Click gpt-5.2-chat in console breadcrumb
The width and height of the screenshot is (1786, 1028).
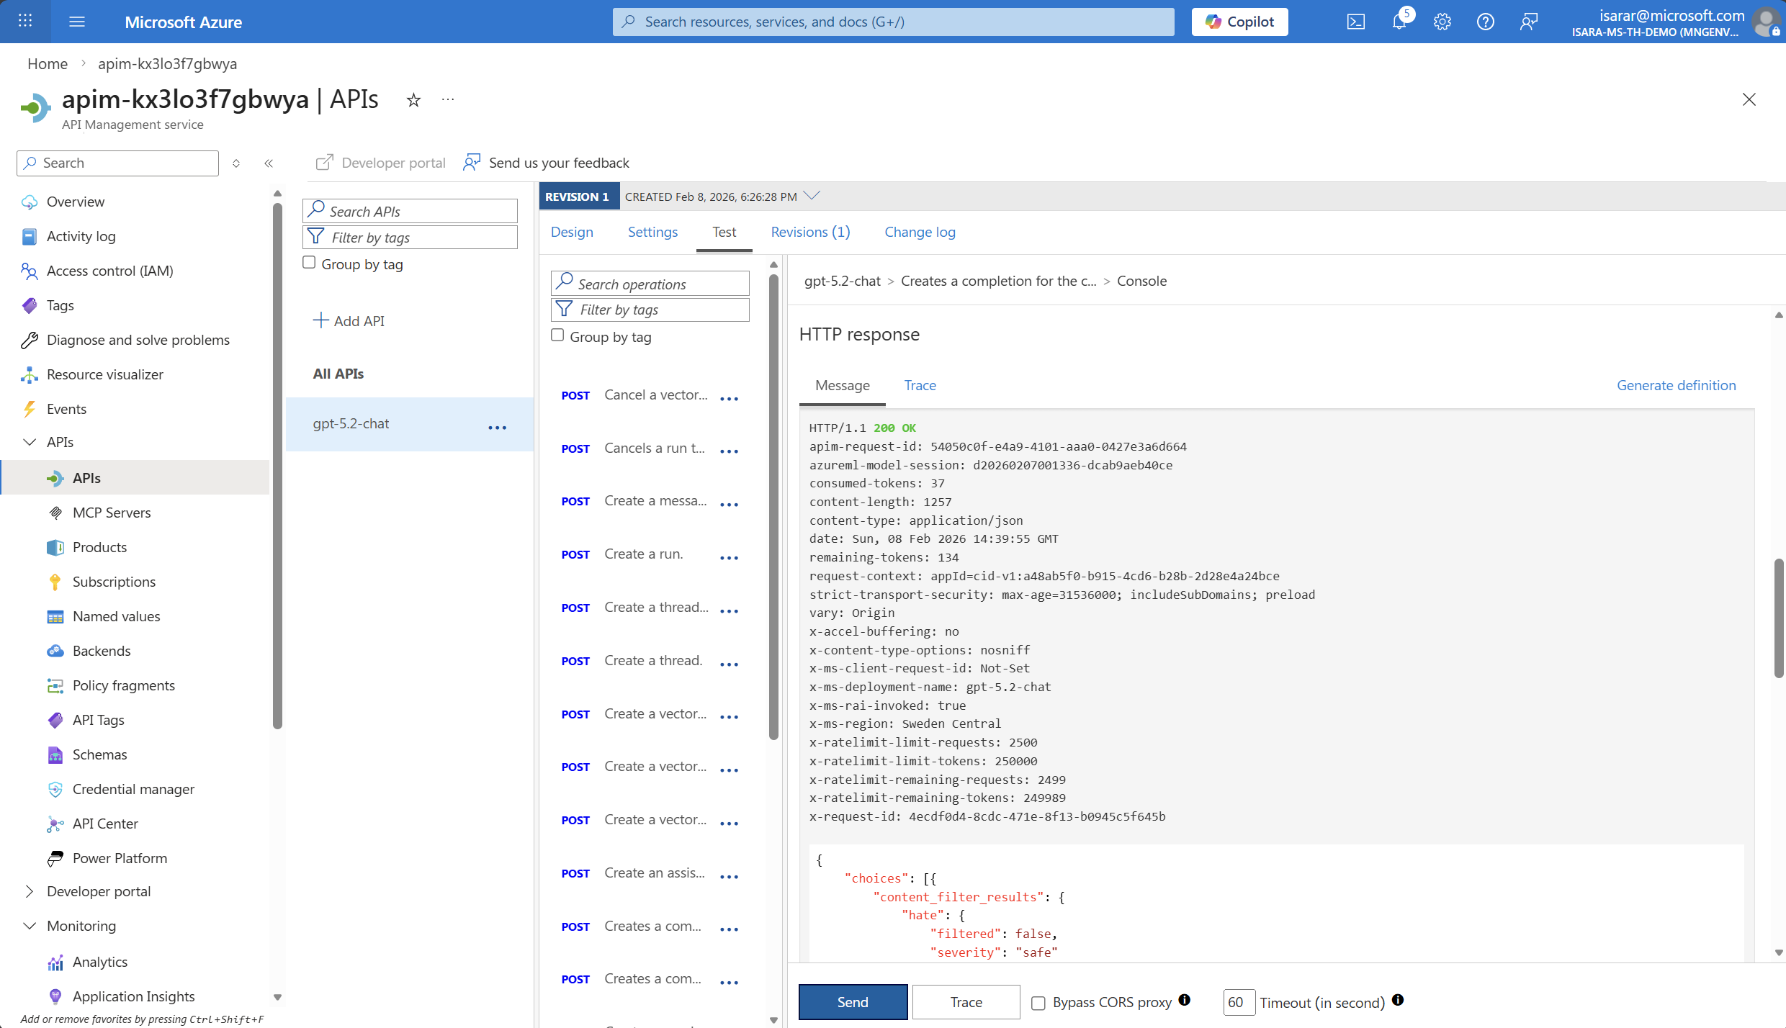click(842, 281)
